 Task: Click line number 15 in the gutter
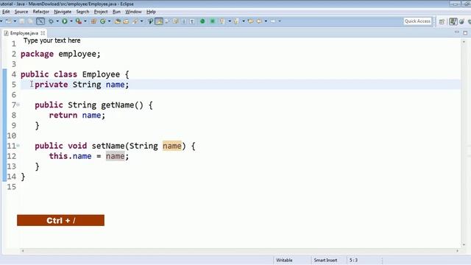[12, 186]
